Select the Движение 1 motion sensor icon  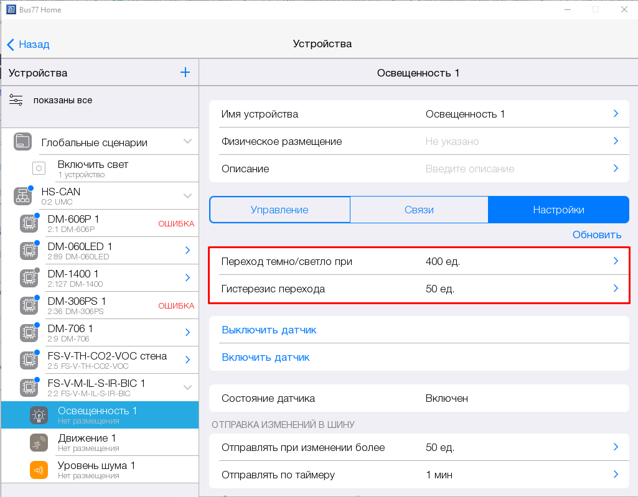tap(39, 442)
